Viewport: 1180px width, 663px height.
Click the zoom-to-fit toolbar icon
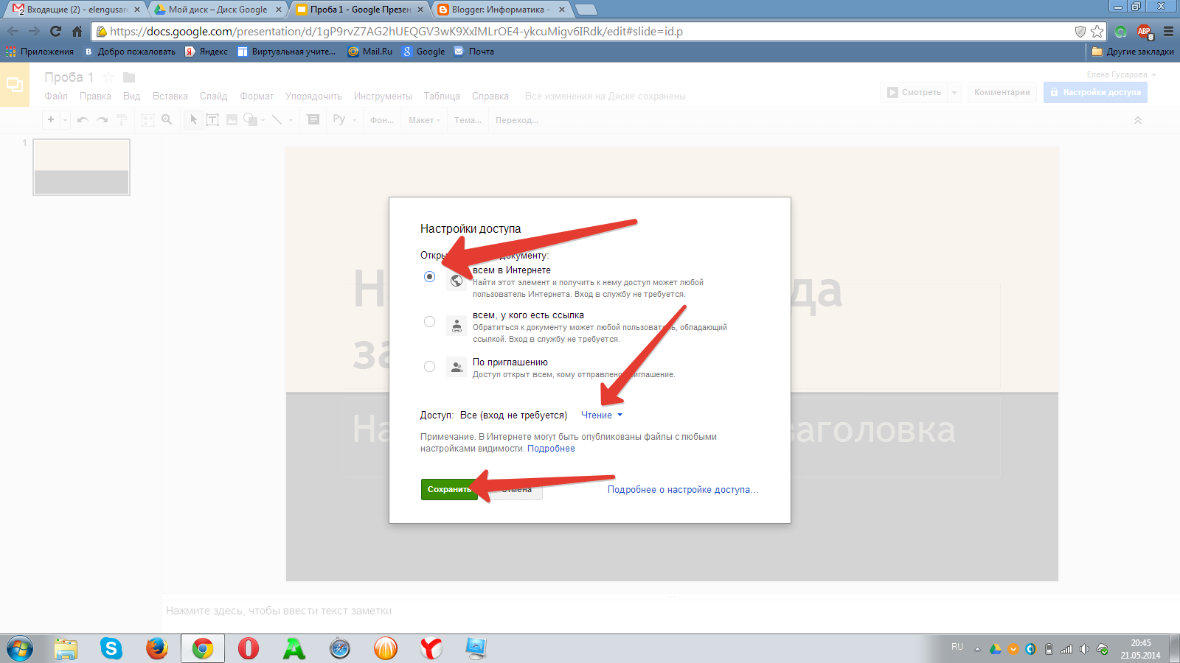pos(147,120)
